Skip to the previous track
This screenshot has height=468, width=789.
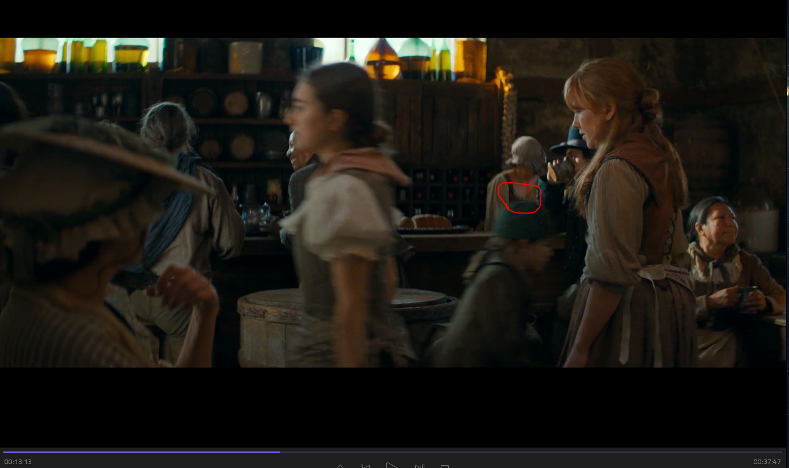365,466
